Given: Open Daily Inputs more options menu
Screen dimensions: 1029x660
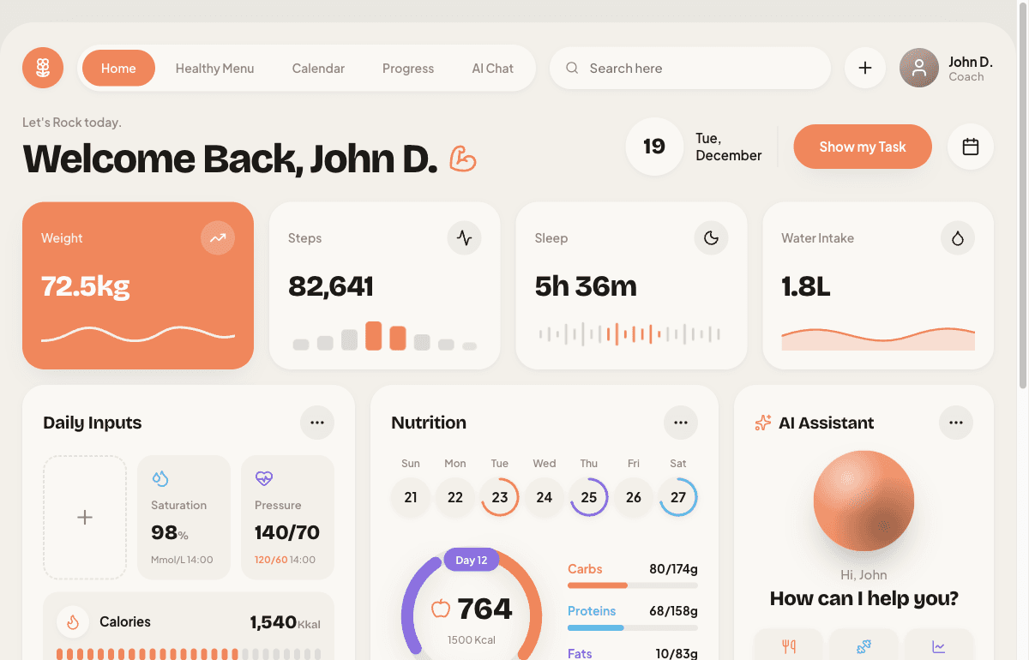Looking at the screenshot, I should pos(317,423).
